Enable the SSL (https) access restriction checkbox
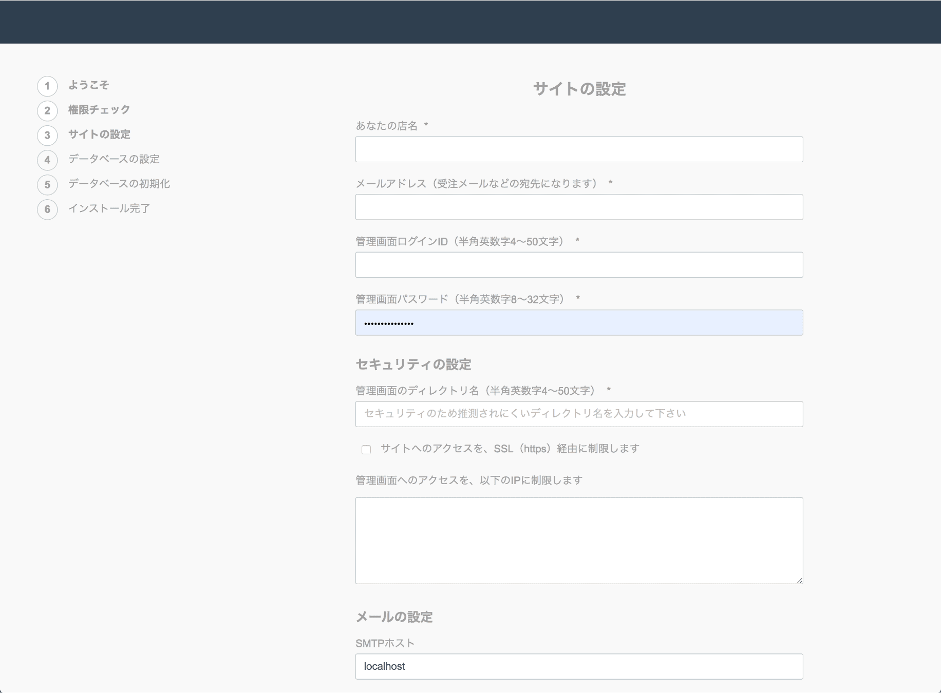The height and width of the screenshot is (693, 941). click(366, 450)
